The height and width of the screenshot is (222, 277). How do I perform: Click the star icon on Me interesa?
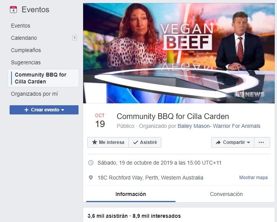(95, 142)
